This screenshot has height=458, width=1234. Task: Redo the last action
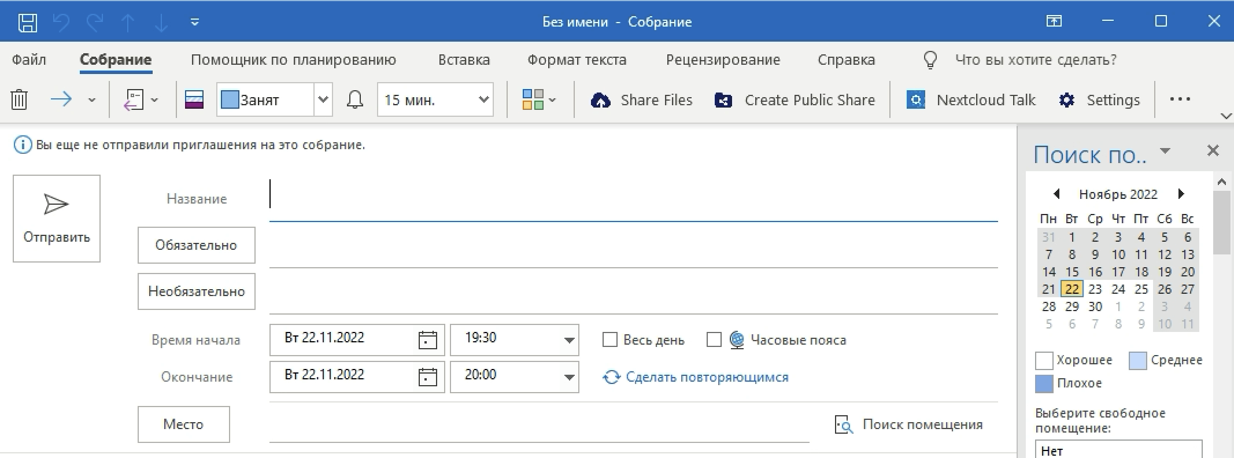(x=94, y=22)
